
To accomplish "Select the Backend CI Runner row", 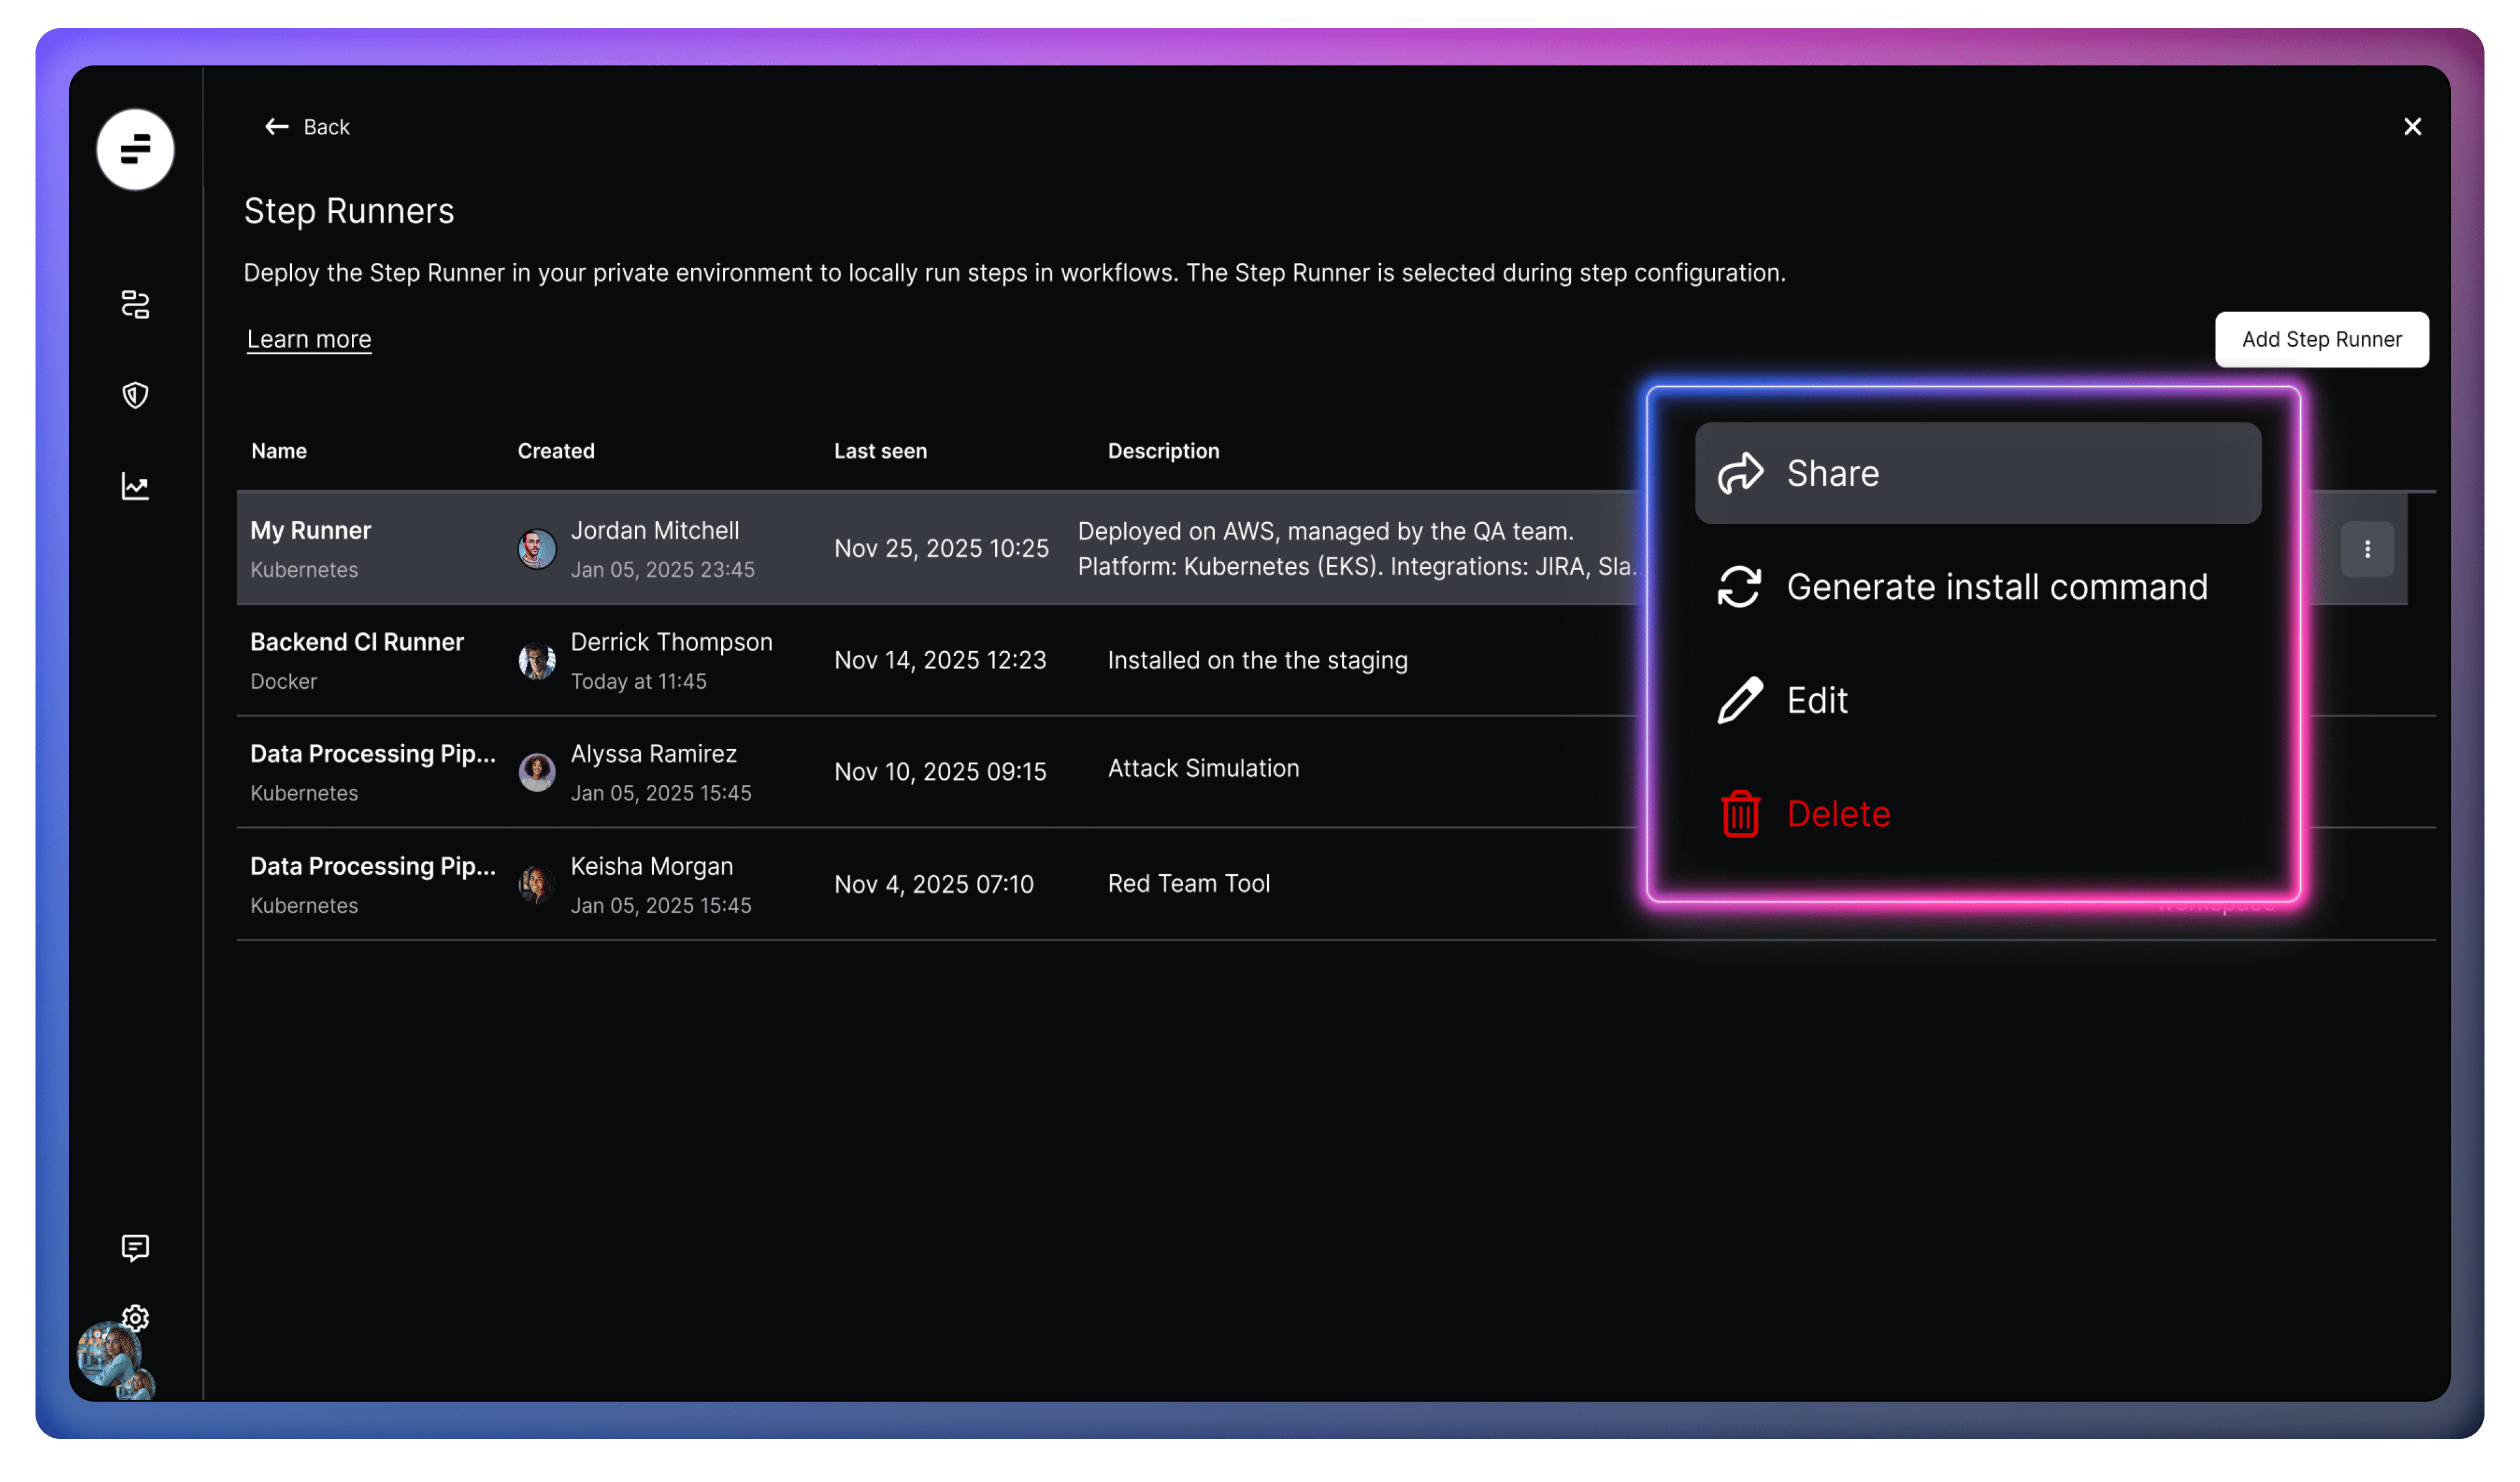I will 356,642.
